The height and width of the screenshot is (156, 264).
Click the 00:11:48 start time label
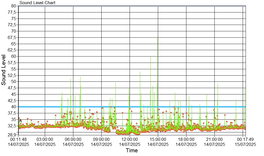18,139
